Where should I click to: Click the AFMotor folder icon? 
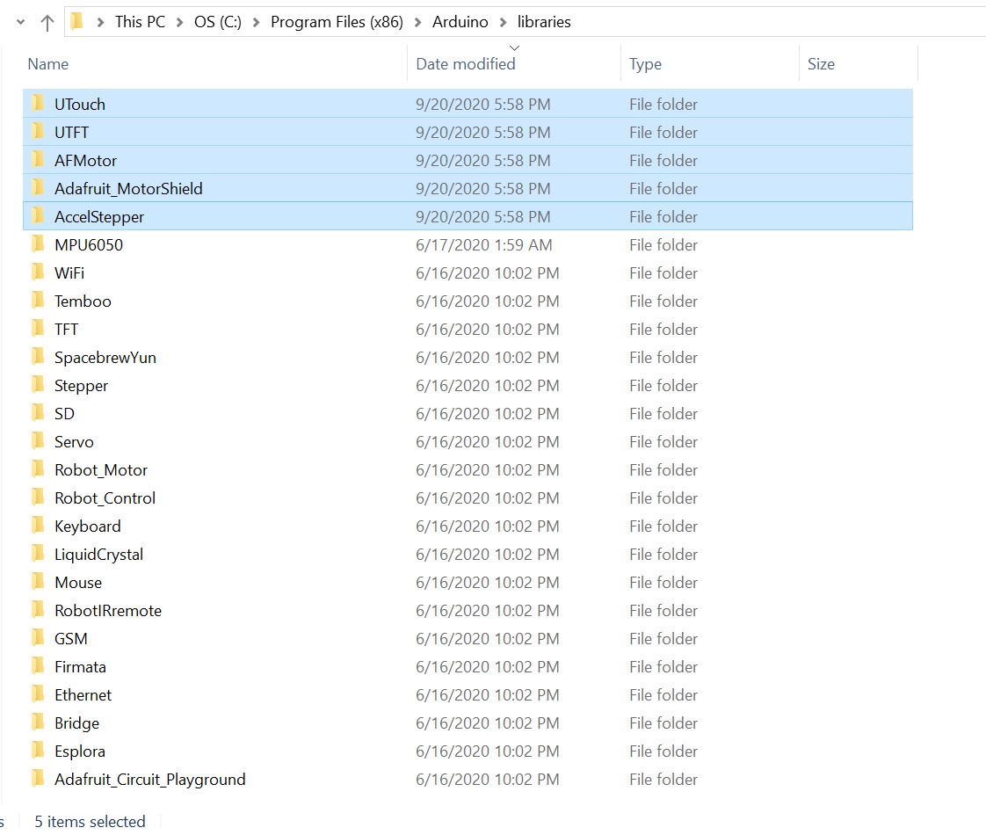point(39,160)
